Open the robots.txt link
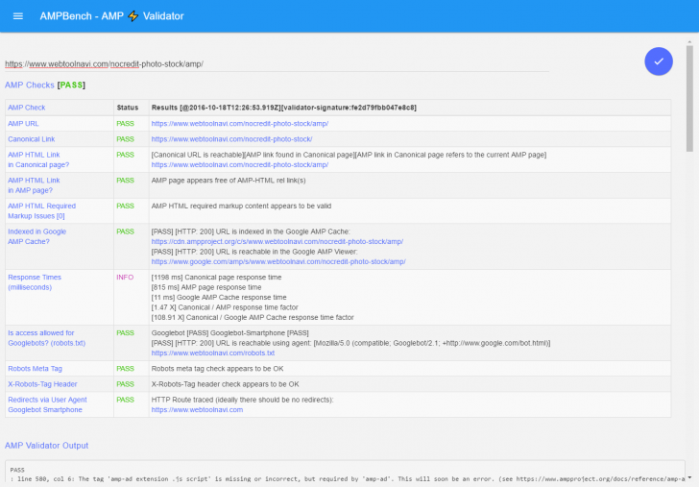The height and width of the screenshot is (487, 699). (212, 353)
